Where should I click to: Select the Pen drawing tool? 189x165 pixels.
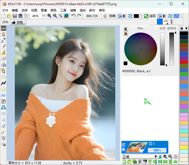click(x=4, y=47)
